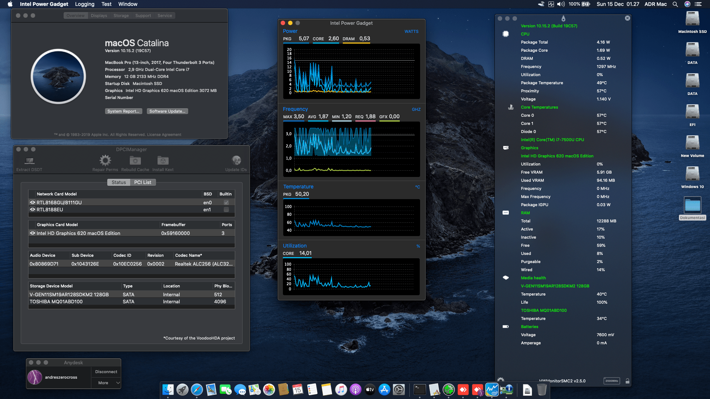The image size is (710, 399).
Task: Click the System Report button
Action: (x=124, y=111)
